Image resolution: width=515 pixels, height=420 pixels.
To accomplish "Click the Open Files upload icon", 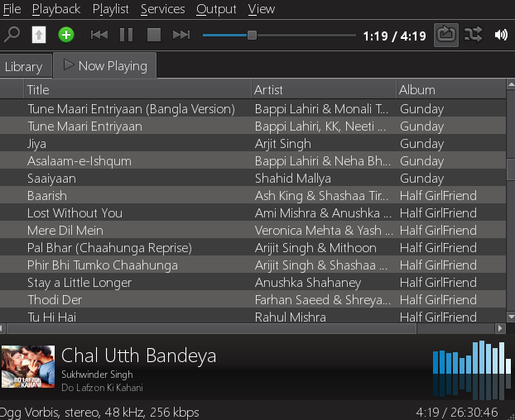I will [39, 35].
